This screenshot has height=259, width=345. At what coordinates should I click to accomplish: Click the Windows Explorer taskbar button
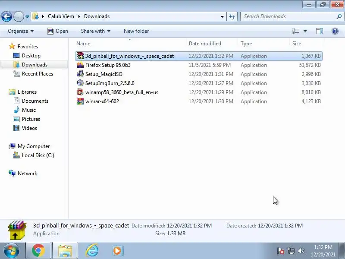point(65,251)
